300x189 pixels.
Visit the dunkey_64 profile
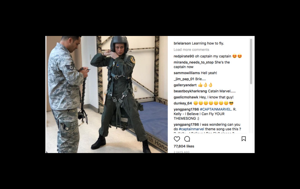(183, 103)
